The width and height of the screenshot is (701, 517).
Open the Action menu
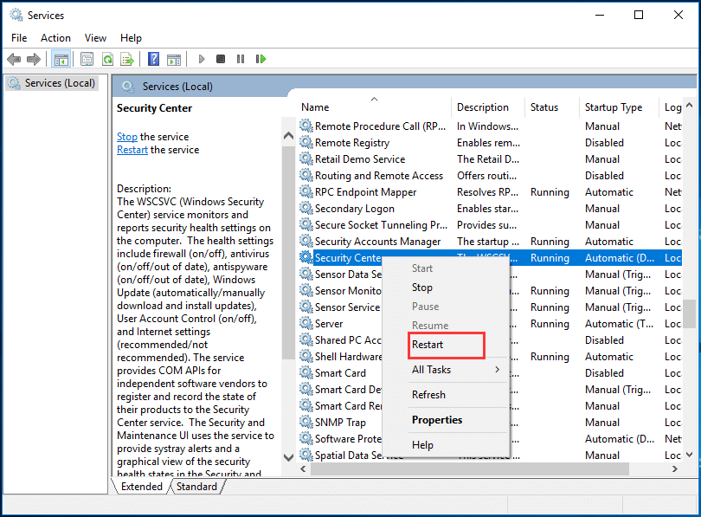tap(56, 38)
